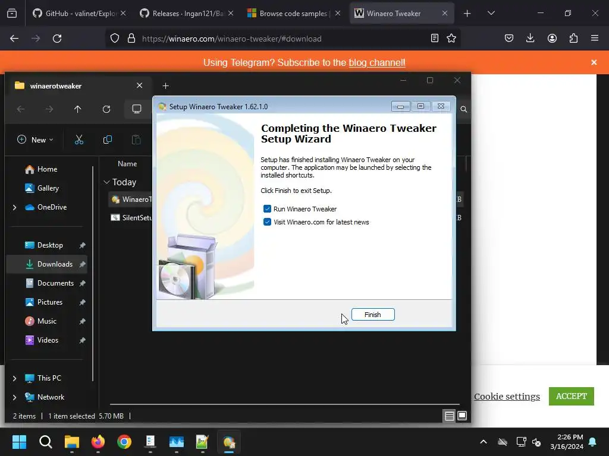609x456 pixels.
Task: Dismiss the orange Telegram banner
Action: (x=594, y=62)
